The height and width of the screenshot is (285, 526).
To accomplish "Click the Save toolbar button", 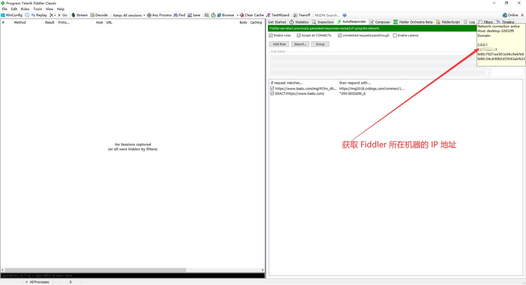I will point(194,15).
